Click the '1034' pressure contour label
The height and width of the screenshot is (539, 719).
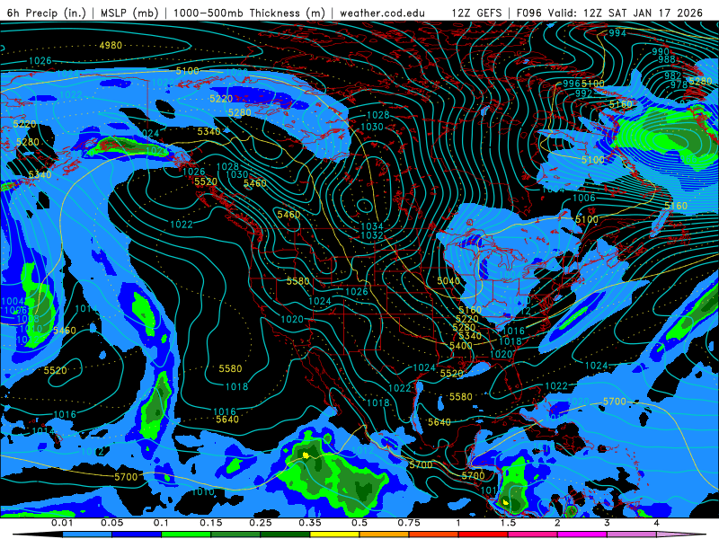(x=372, y=226)
